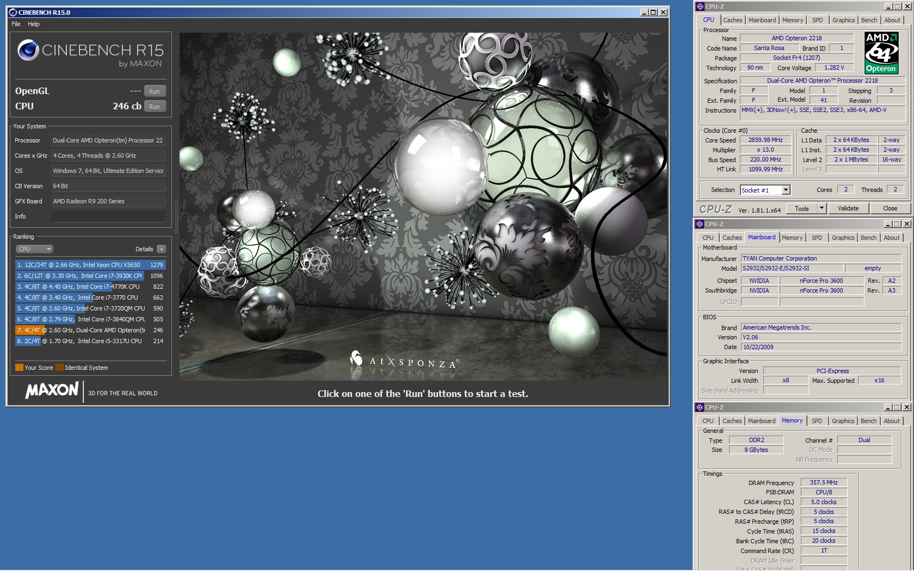
Task: Open Bench tab in top CPU-Z window
Action: [869, 20]
